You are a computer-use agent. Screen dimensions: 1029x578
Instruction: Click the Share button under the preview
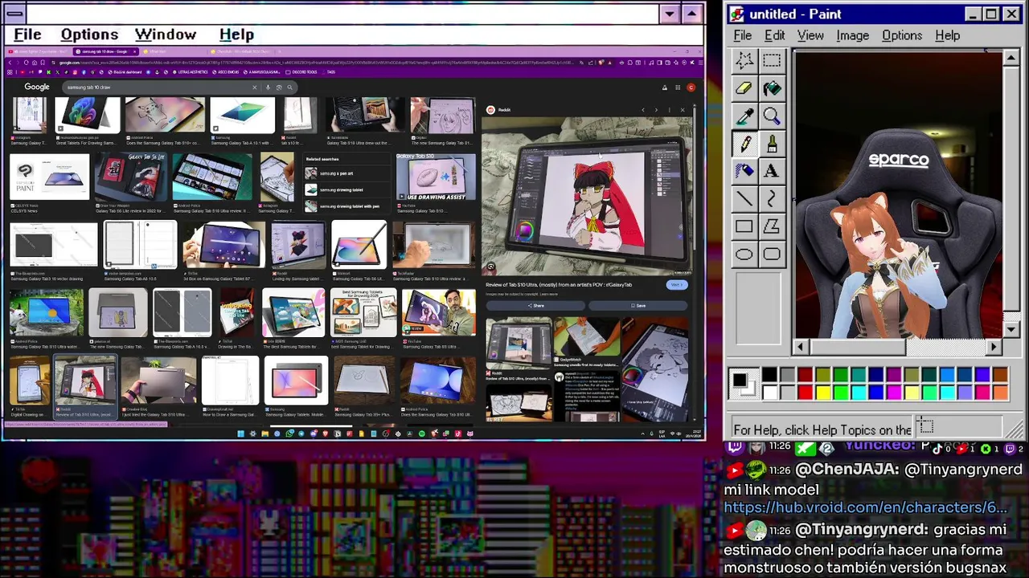(x=535, y=306)
